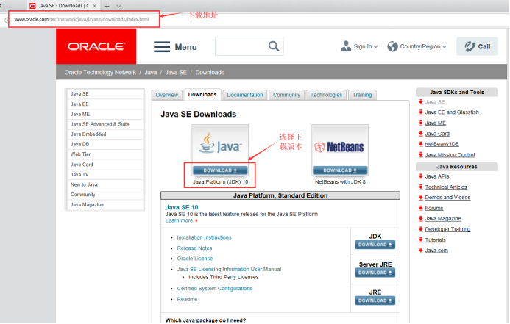Expand the Country/Region dropdown
This screenshot has height=324, width=510.
pyautogui.click(x=445, y=47)
